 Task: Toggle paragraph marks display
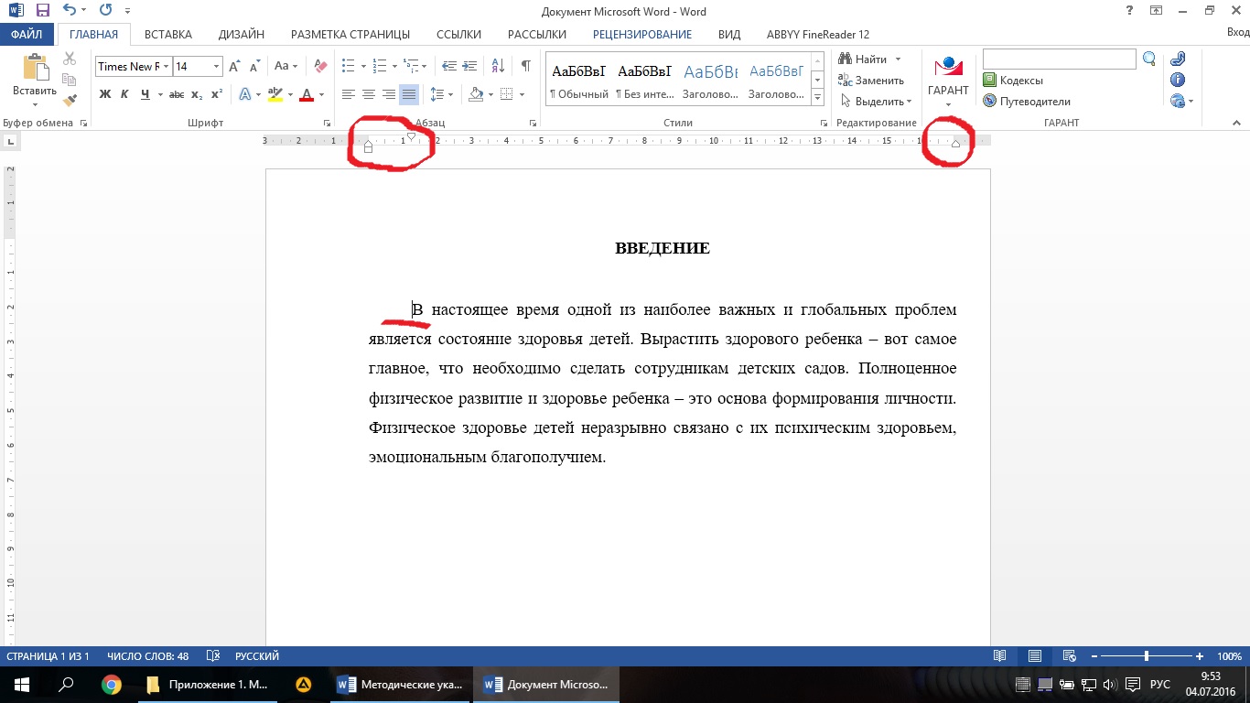point(525,66)
